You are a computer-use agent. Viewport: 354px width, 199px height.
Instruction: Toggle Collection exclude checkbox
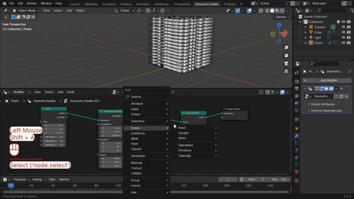point(338,22)
